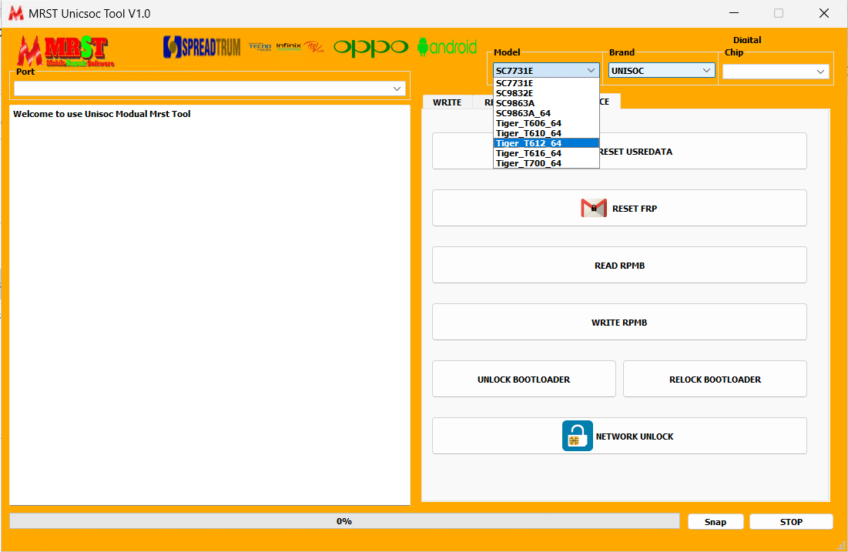This screenshot has height=552, width=848.
Task: Switch to the WRITE tab
Action: tap(447, 102)
